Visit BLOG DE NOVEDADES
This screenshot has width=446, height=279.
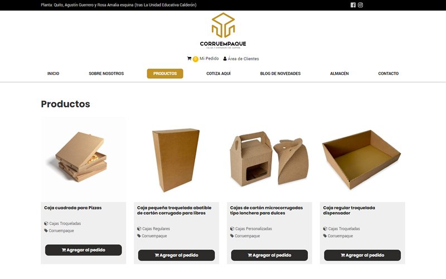[x=280, y=74]
